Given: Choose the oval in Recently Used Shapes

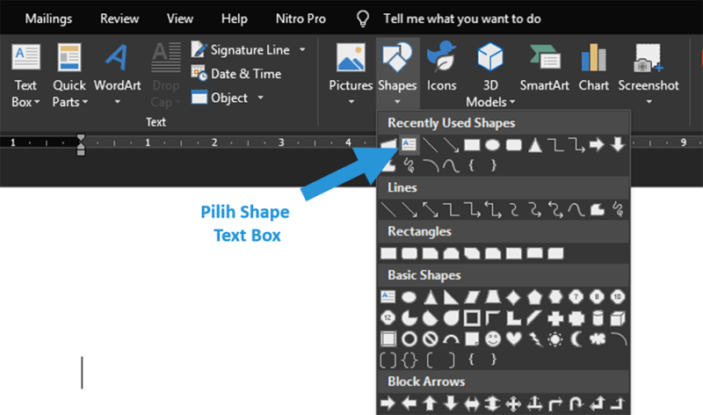Looking at the screenshot, I should coord(492,145).
